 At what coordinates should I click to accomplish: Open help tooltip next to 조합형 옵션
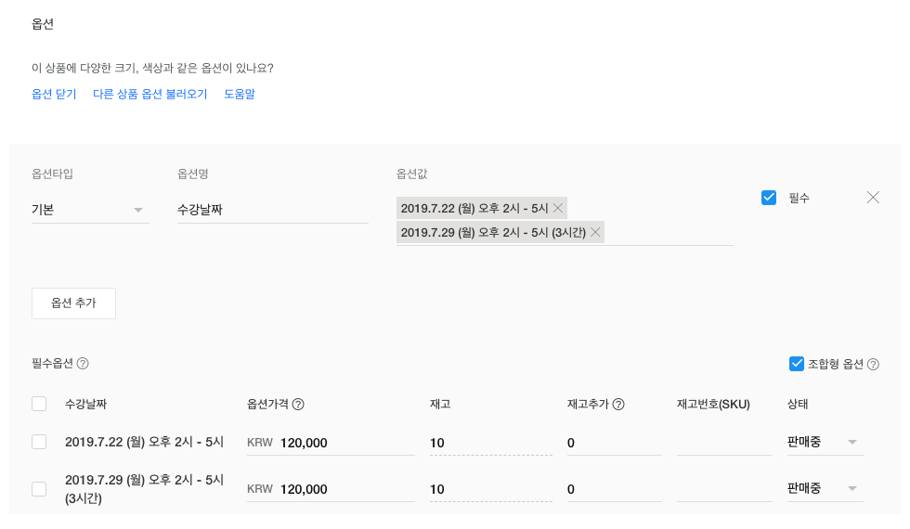[x=873, y=364]
